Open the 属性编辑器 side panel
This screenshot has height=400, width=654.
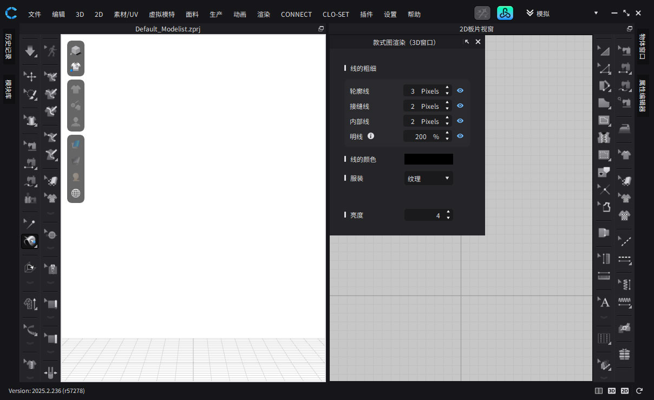coord(642,96)
